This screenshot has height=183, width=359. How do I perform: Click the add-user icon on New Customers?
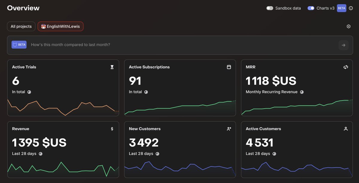(x=229, y=129)
